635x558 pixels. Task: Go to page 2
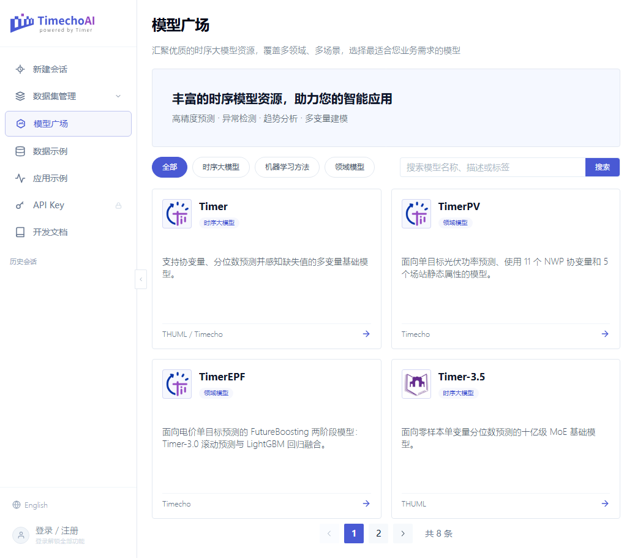click(378, 533)
